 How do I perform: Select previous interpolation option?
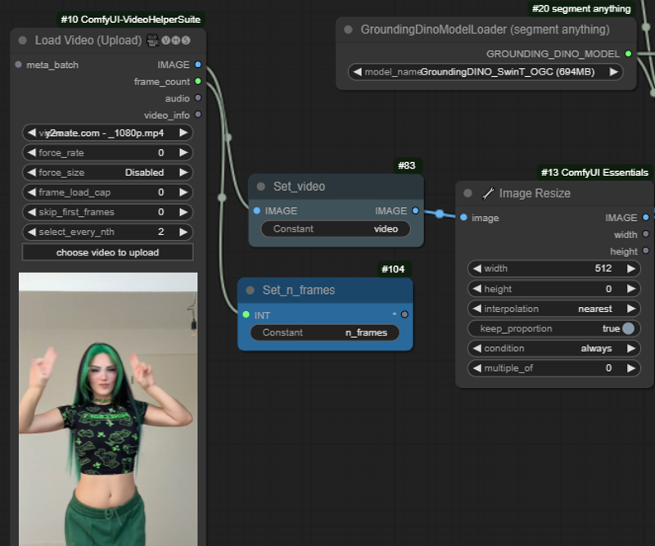click(477, 309)
